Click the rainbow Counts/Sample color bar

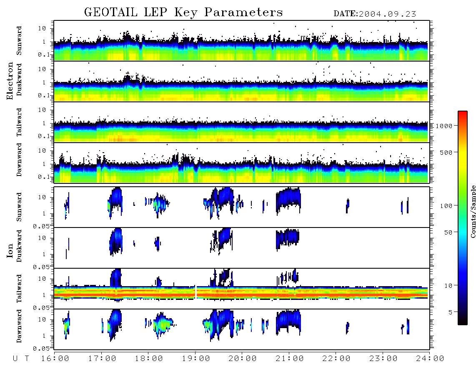[463, 218]
